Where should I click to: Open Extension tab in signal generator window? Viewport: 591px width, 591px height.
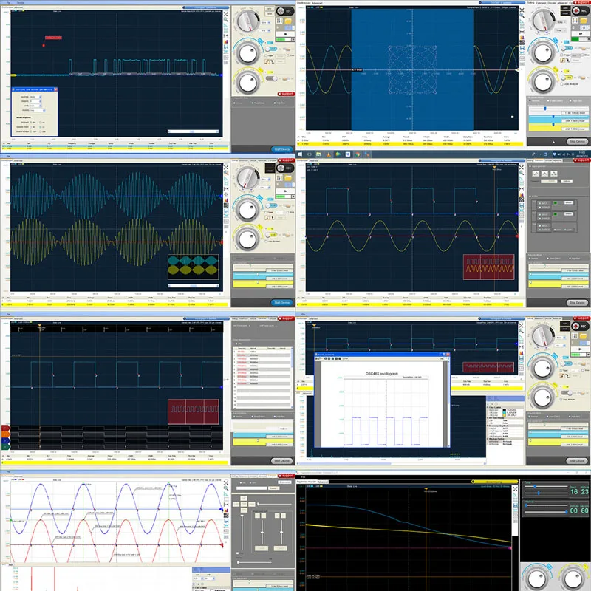(539, 160)
